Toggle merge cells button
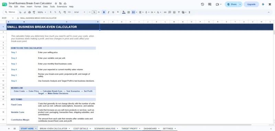The image size is (275, 131). [133, 12]
